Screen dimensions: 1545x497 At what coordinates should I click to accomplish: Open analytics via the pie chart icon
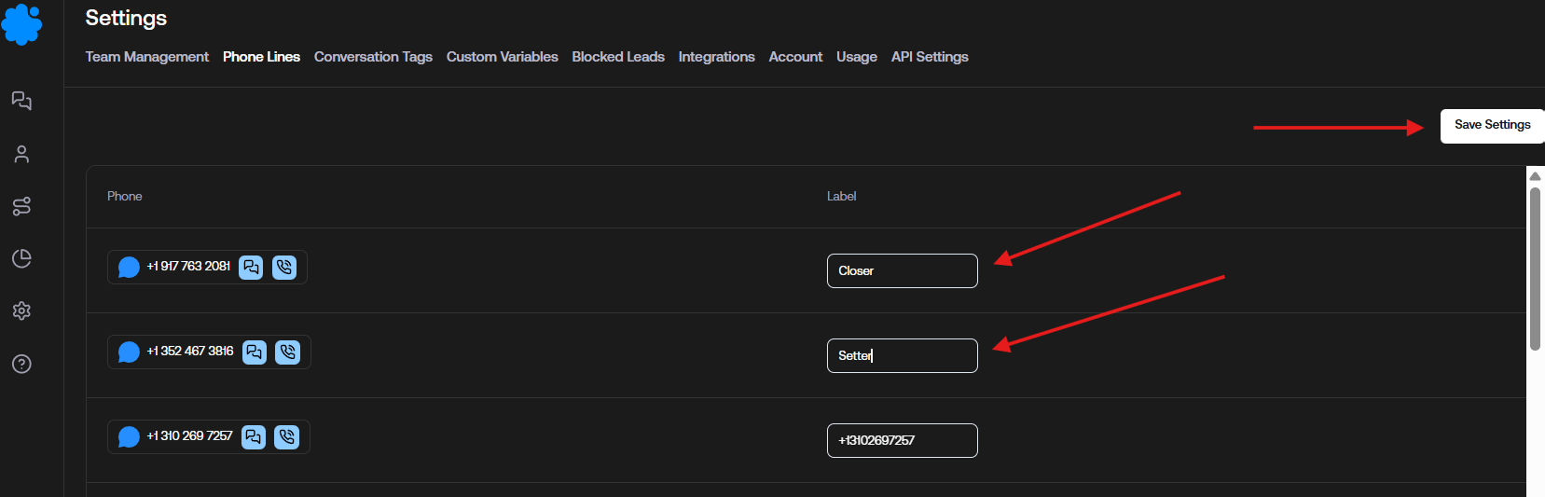tap(21, 258)
